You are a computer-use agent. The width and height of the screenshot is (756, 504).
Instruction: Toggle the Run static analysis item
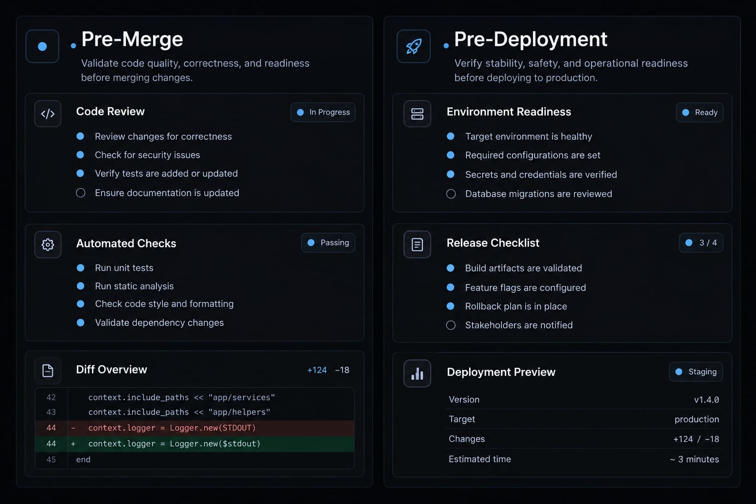(81, 286)
